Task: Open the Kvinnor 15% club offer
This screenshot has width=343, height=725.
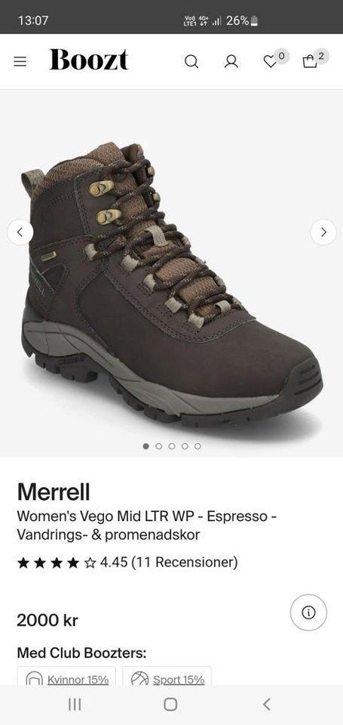Action: 66,676
